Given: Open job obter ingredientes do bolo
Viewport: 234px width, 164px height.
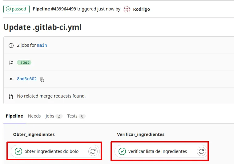Looking at the screenshot, I should [51, 151].
